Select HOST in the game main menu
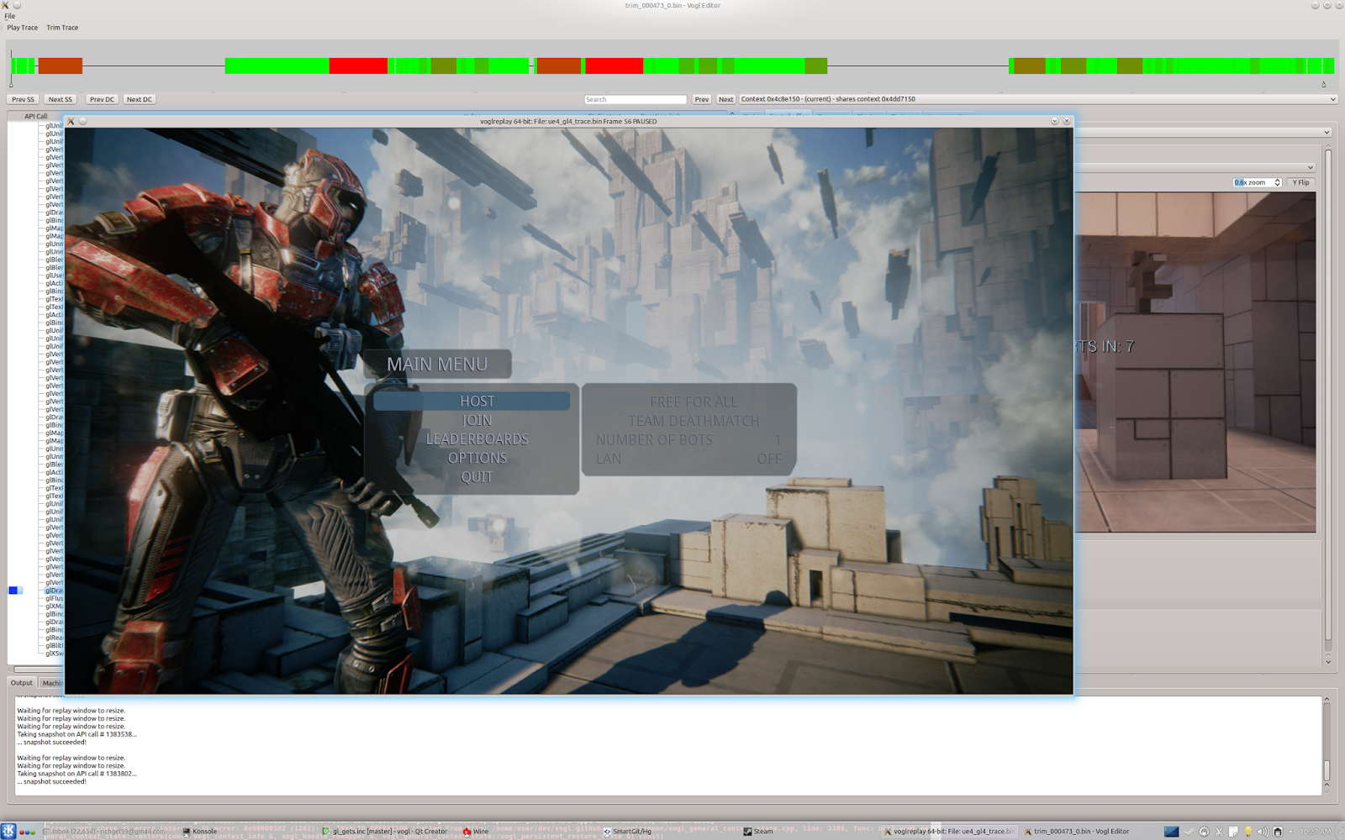This screenshot has height=840, width=1345. pos(472,402)
